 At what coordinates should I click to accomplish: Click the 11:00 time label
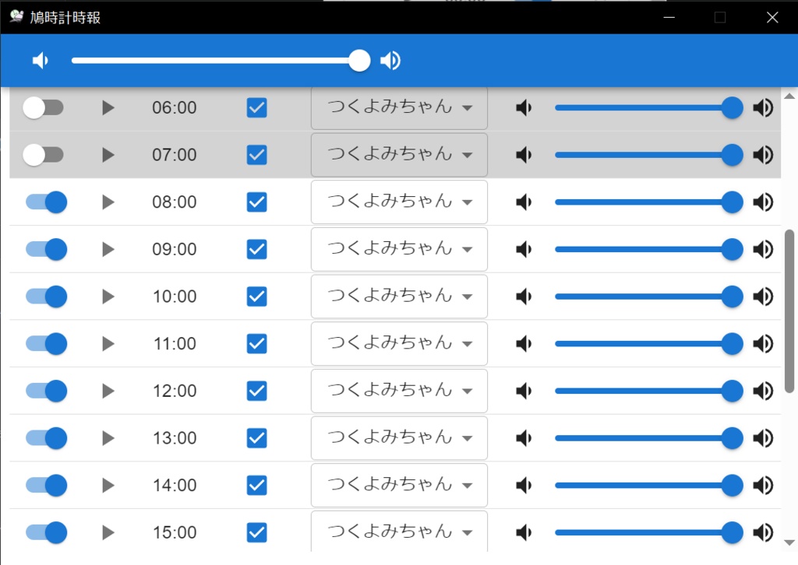click(x=175, y=344)
